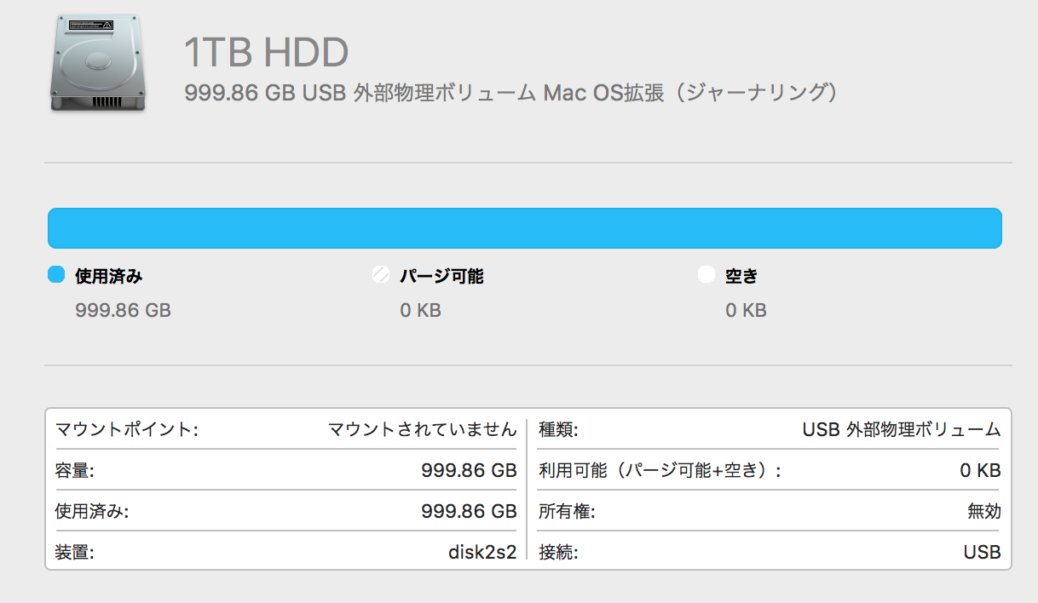Image resolution: width=1038 pixels, height=603 pixels.
Task: Click the striped パージ可能 legend dot
Action: coord(381,275)
